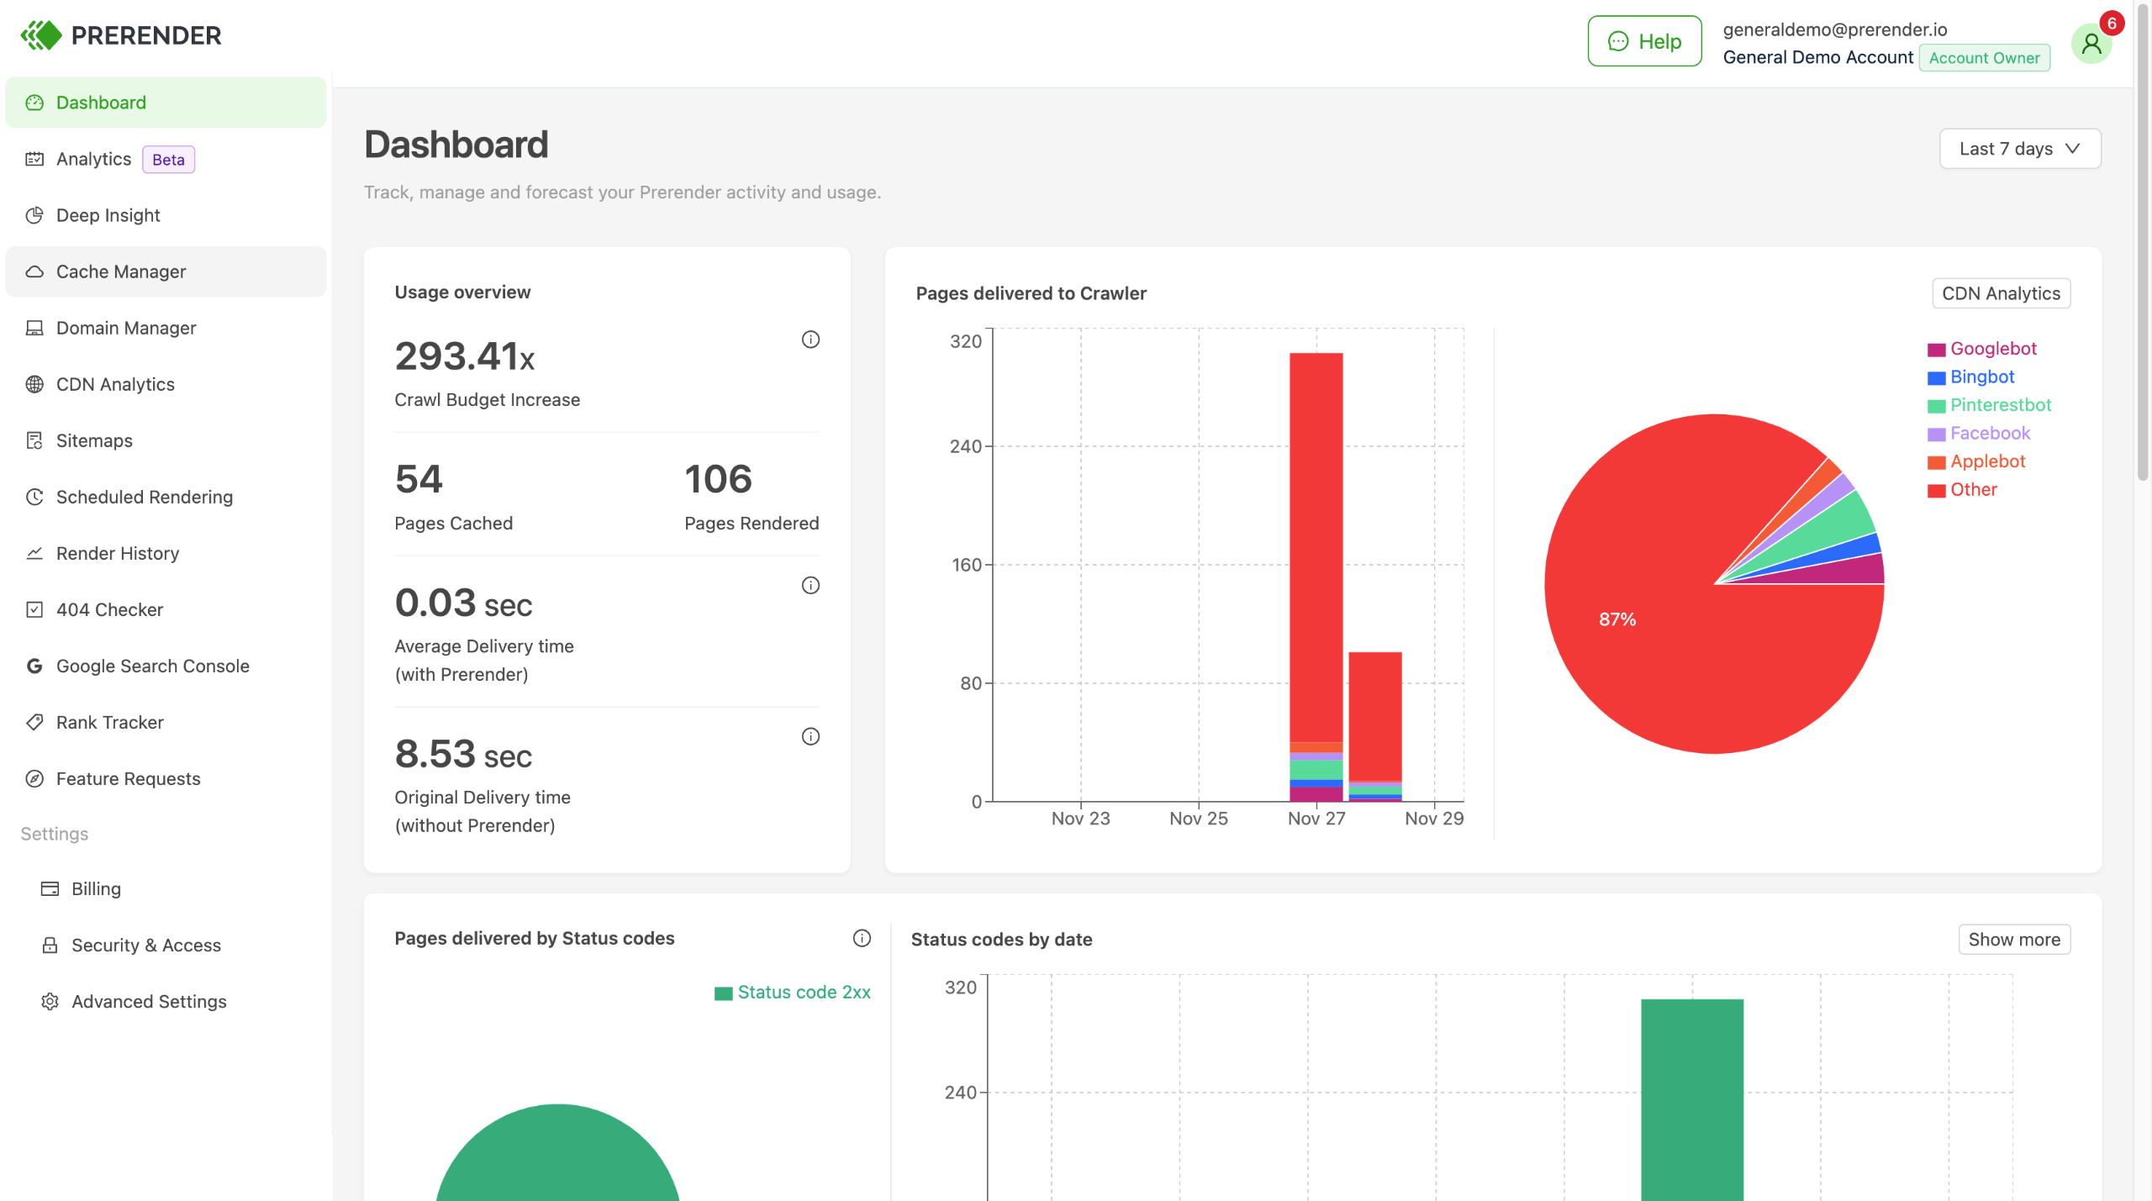Image resolution: width=2152 pixels, height=1201 pixels.
Task: Click the Show more button
Action: (2013, 940)
